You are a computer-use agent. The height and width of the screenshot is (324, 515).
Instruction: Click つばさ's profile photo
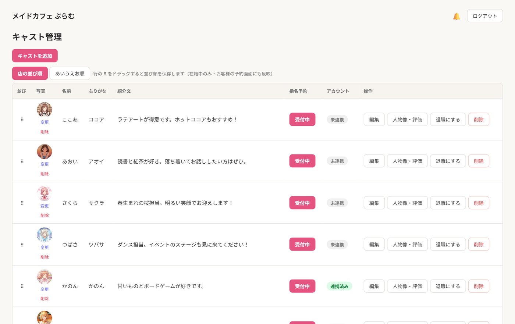point(45,235)
